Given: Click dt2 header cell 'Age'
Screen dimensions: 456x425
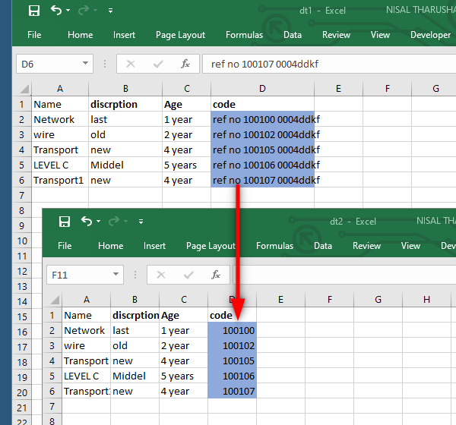Looking at the screenshot, I should [x=183, y=316].
